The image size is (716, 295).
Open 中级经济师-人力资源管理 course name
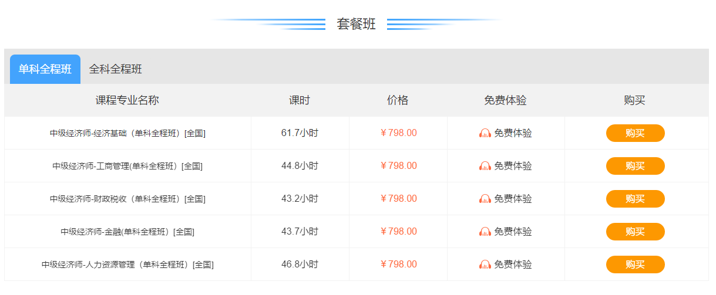pyautogui.click(x=127, y=265)
